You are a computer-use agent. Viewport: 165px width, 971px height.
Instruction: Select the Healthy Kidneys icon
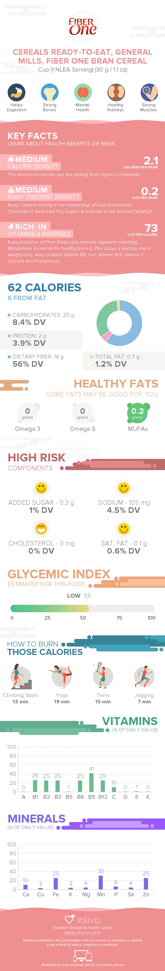pyautogui.click(x=115, y=92)
